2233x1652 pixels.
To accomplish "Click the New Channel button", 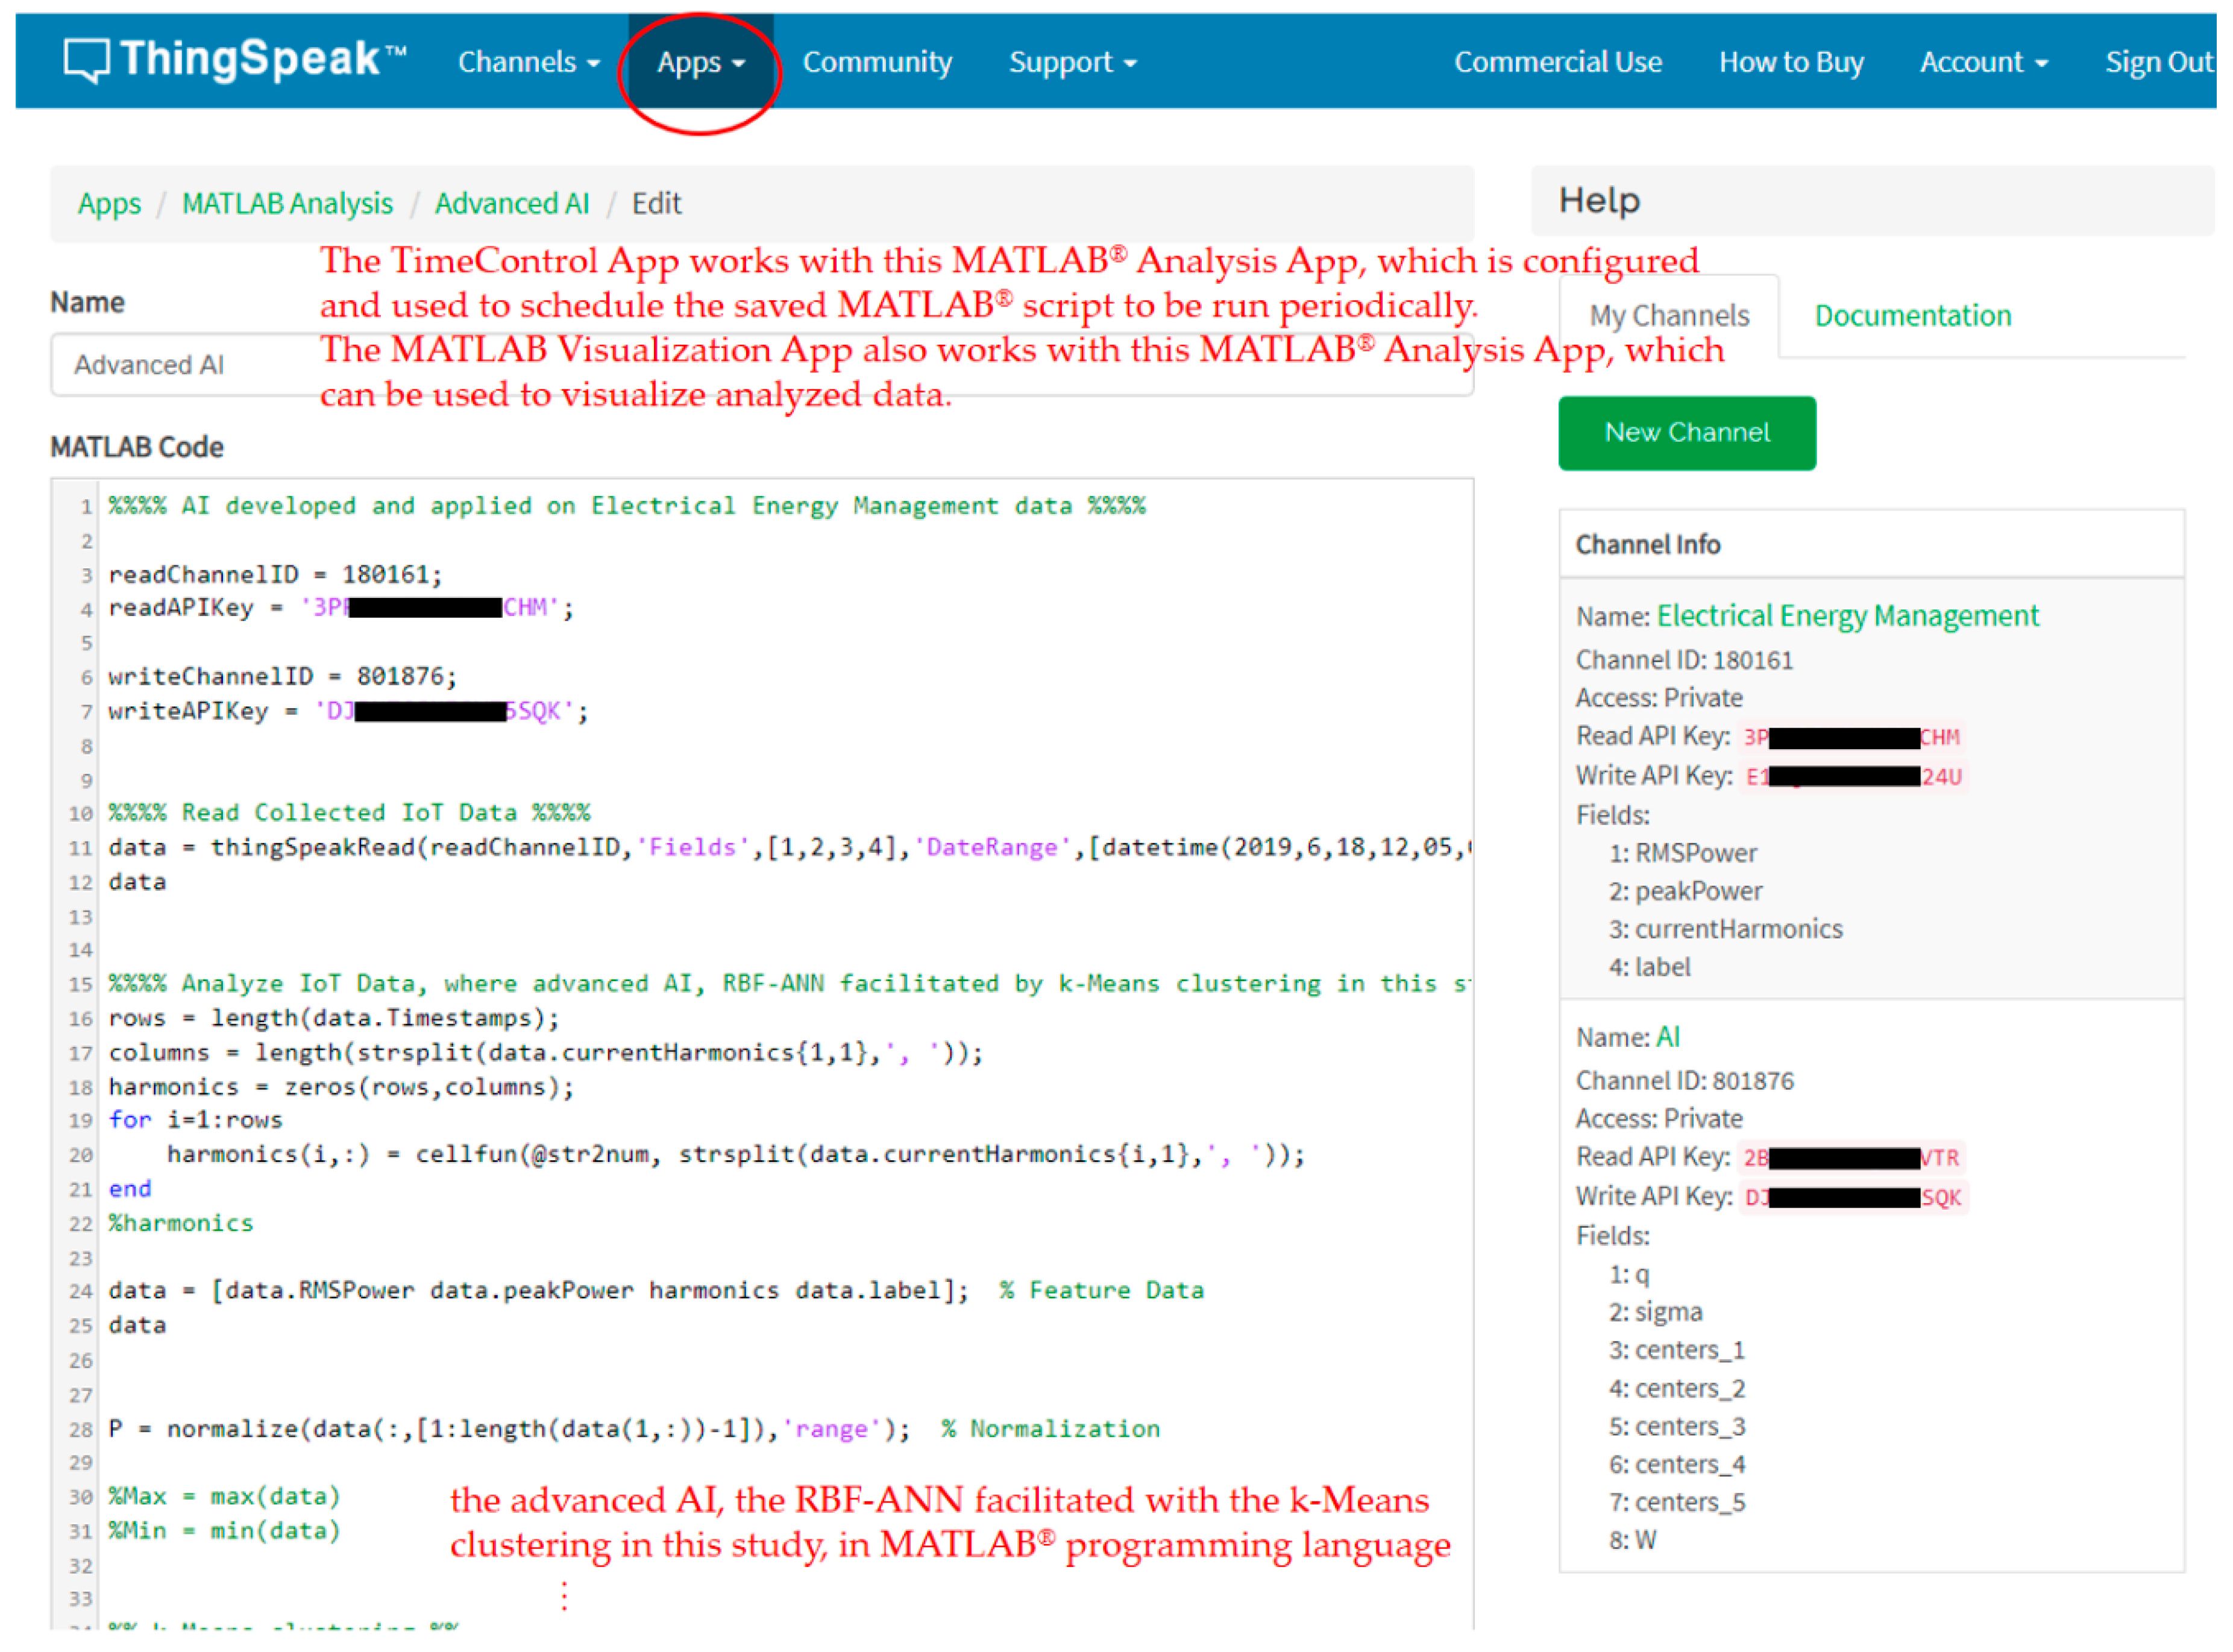I will [1687, 433].
